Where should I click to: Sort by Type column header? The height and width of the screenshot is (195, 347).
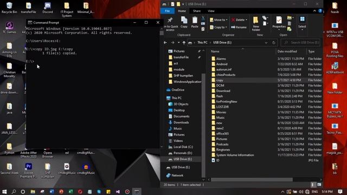tap(314, 51)
